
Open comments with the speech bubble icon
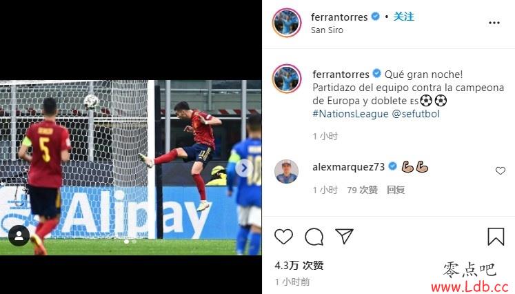(x=314, y=237)
